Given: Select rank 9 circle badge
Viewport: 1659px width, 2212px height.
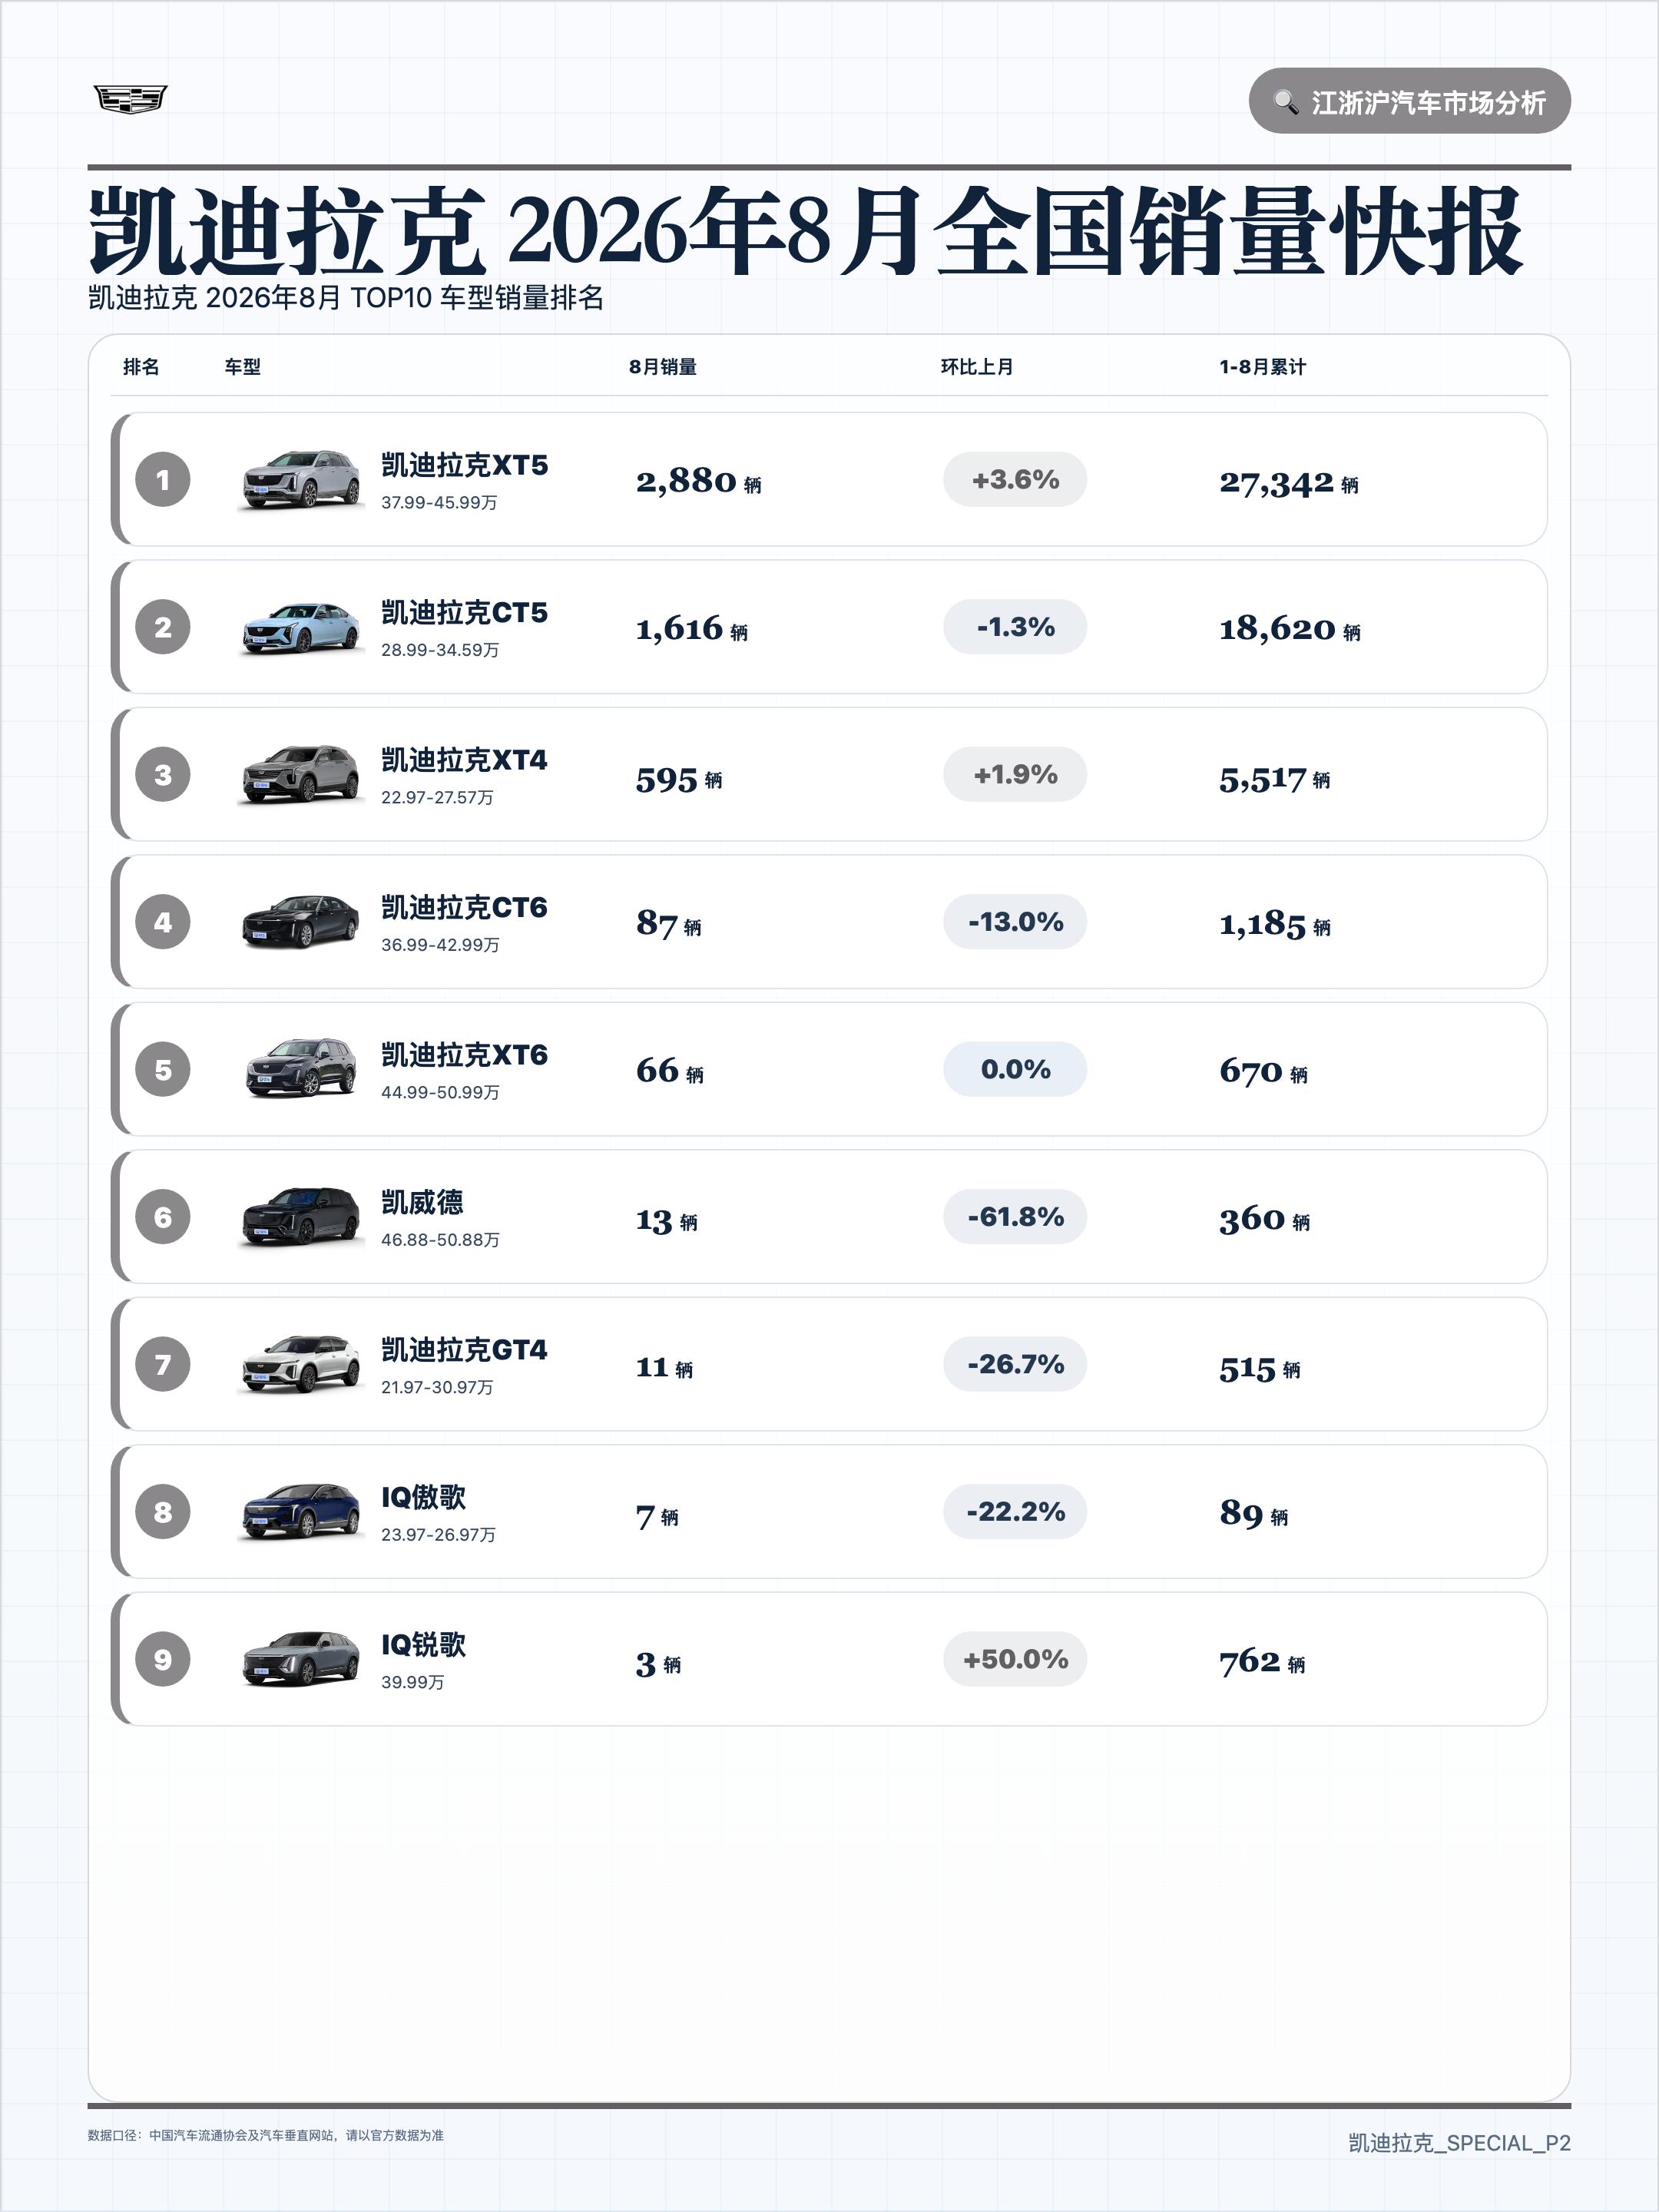Looking at the screenshot, I should click(163, 1659).
